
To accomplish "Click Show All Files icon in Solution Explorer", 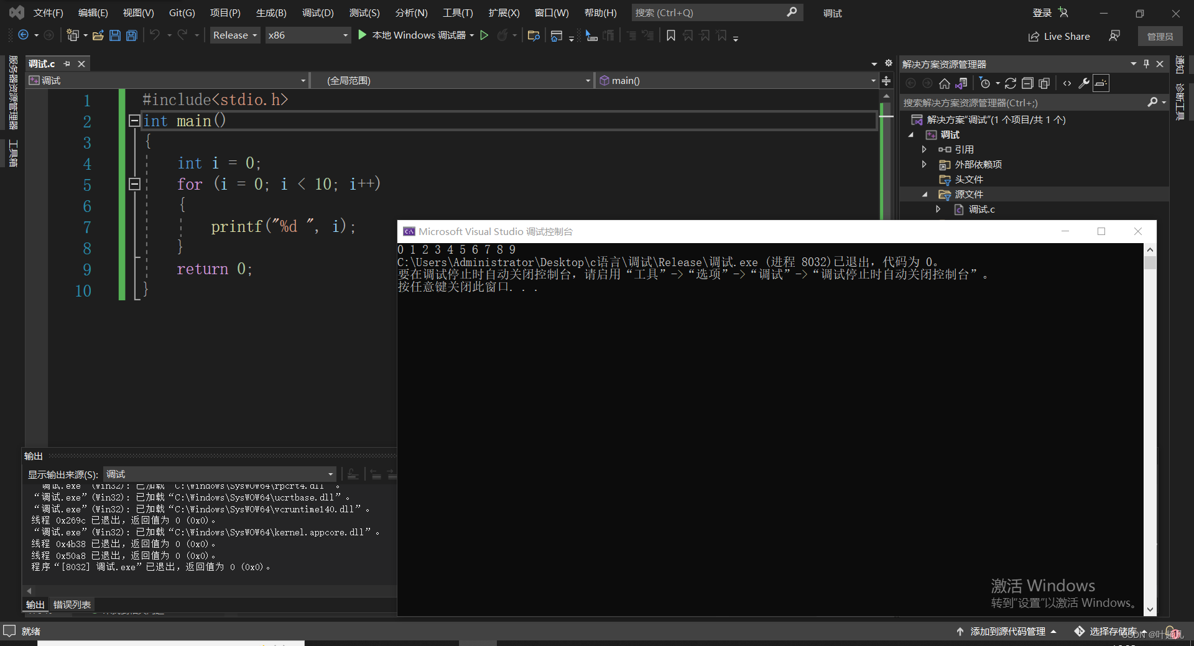I will pyautogui.click(x=1044, y=83).
